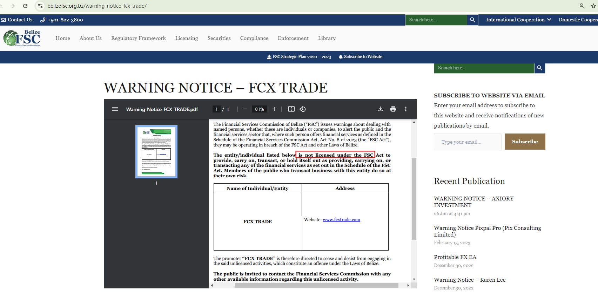Click the top Search here field

(436, 20)
